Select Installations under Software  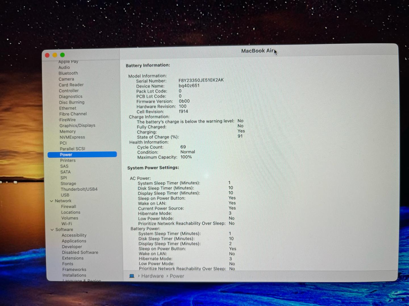point(74,275)
